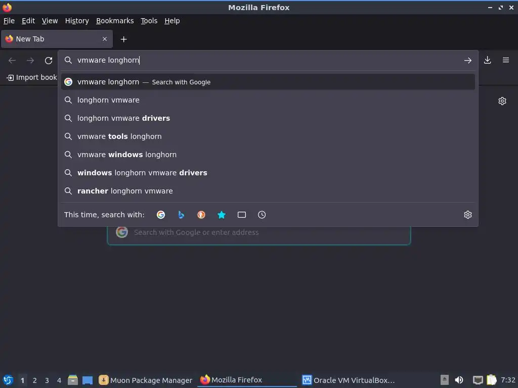This screenshot has width=518, height=388.
Task: Open the View menu
Action: [x=50, y=21]
